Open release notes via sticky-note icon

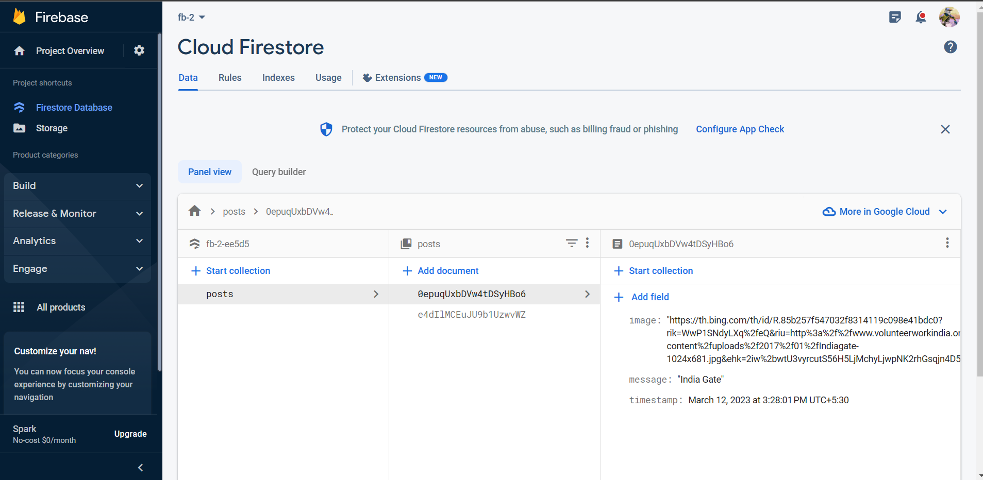point(895,17)
